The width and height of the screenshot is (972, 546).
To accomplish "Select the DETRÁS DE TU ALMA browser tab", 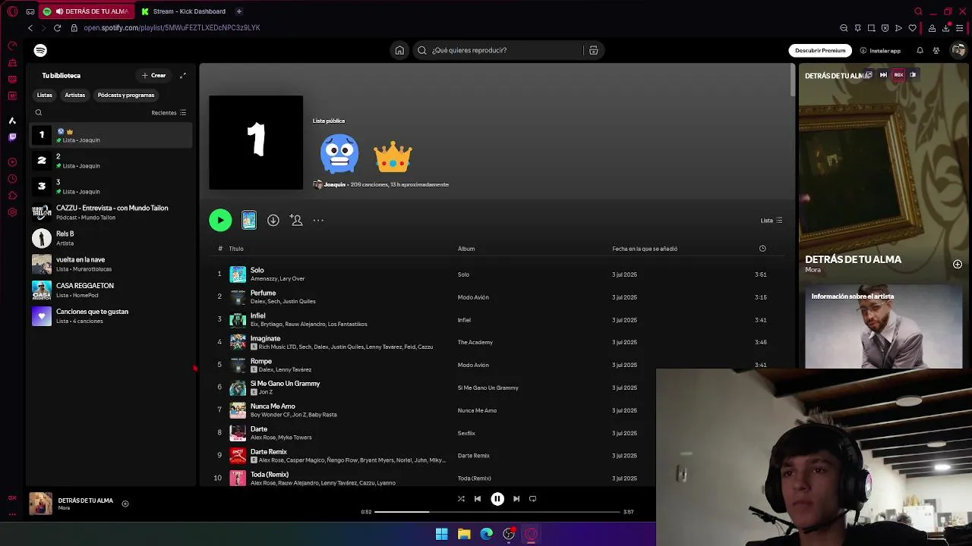I will coord(87,11).
